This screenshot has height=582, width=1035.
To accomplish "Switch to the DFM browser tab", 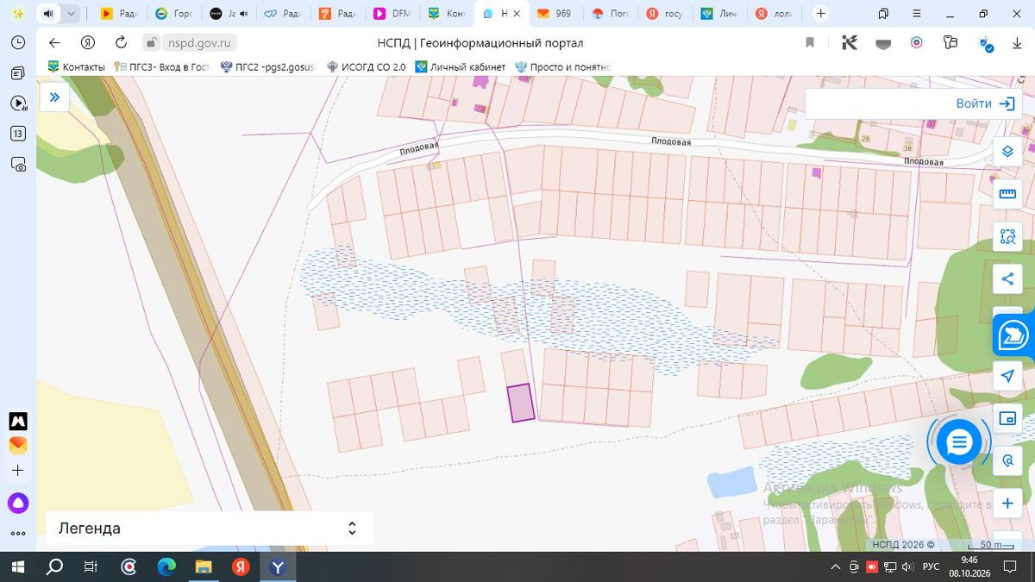I will (x=393, y=14).
